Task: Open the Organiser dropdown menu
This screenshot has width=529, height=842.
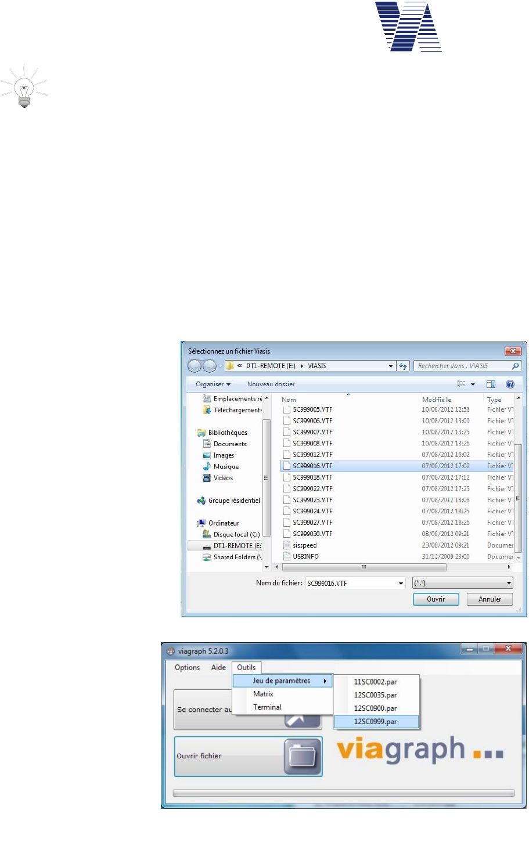Action: coord(213,384)
